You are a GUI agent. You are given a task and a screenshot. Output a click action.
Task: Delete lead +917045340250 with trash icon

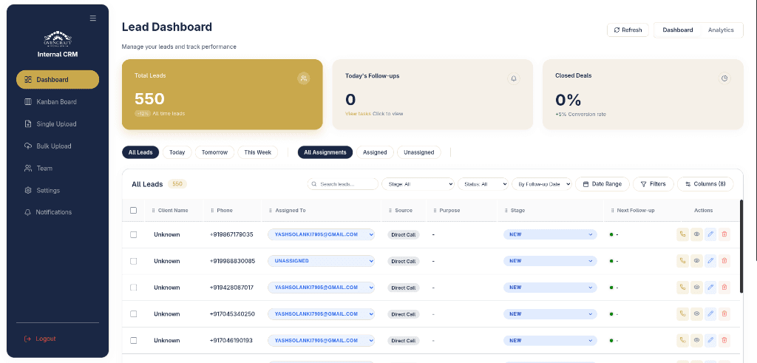pos(724,313)
